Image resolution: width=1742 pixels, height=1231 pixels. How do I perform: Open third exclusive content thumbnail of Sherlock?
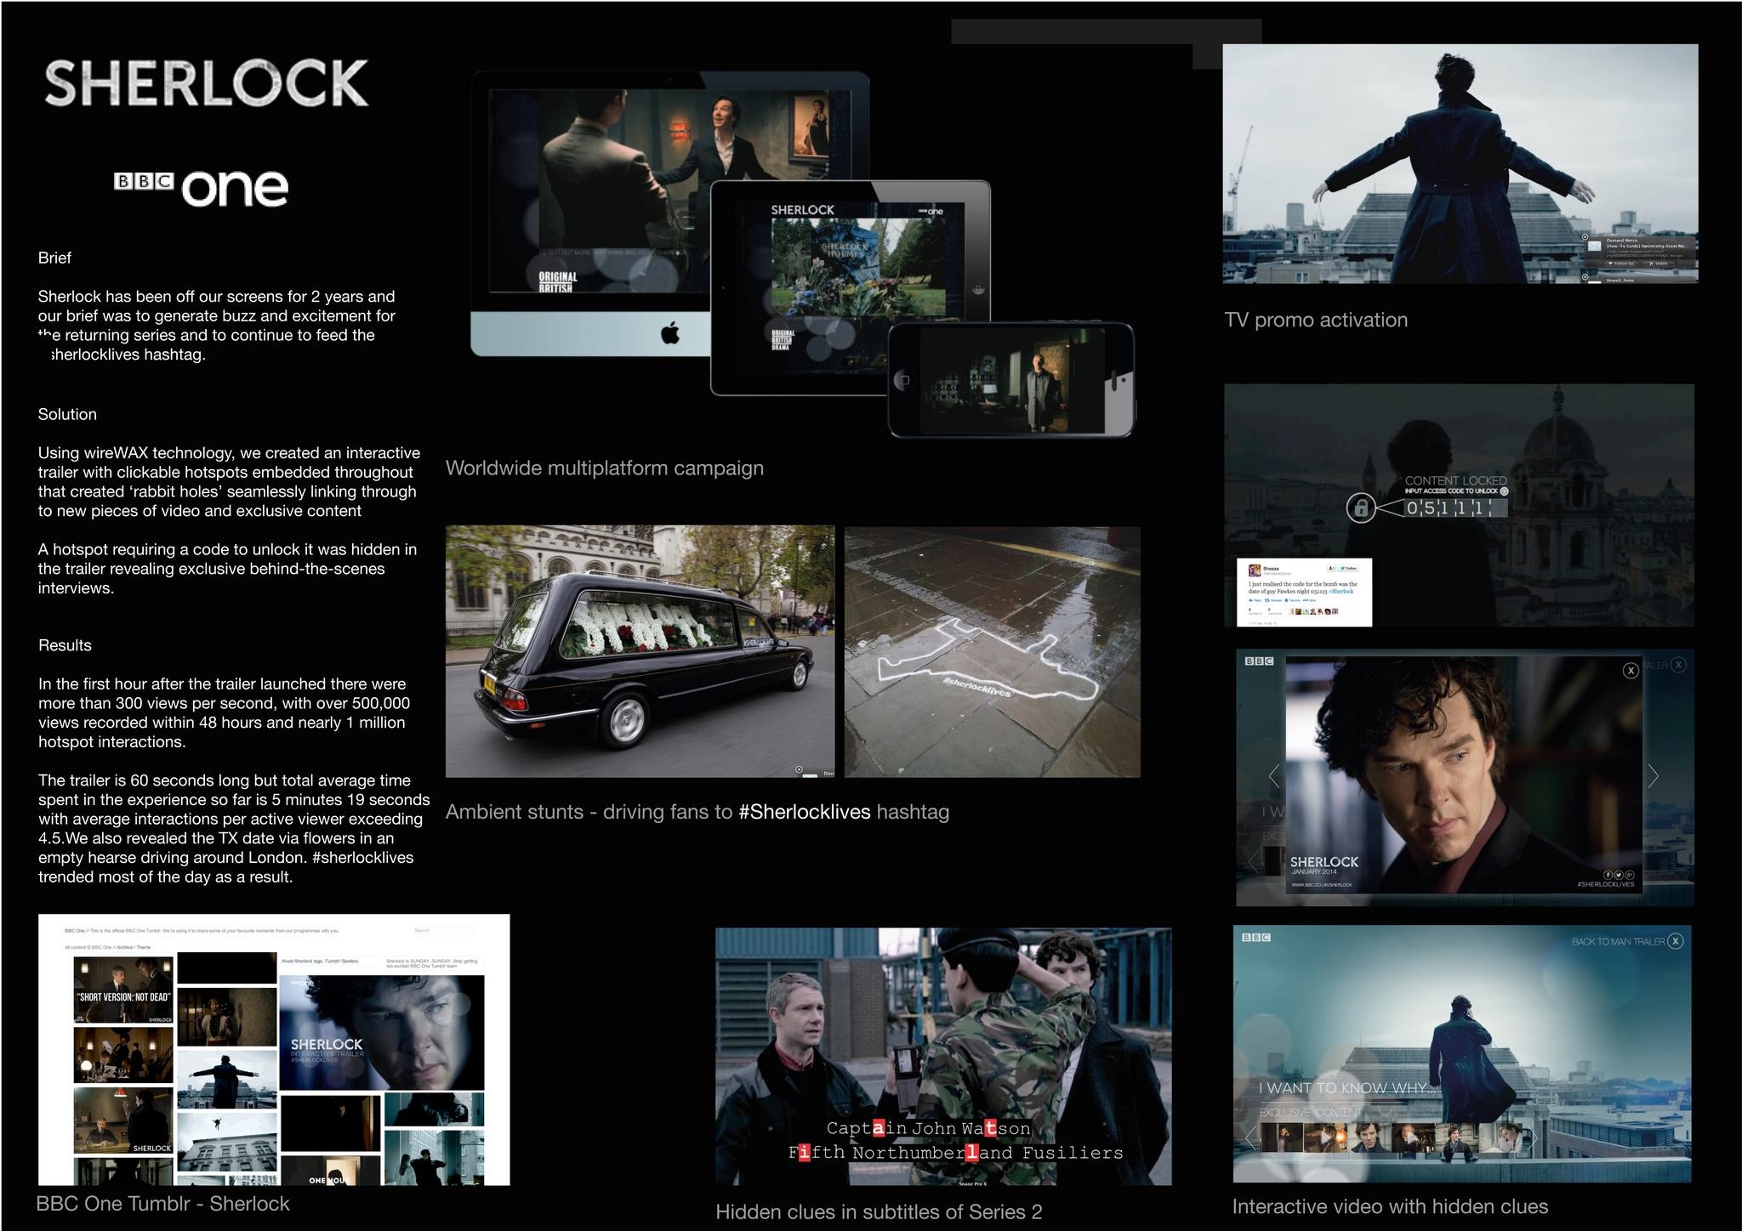pos(1368,1138)
